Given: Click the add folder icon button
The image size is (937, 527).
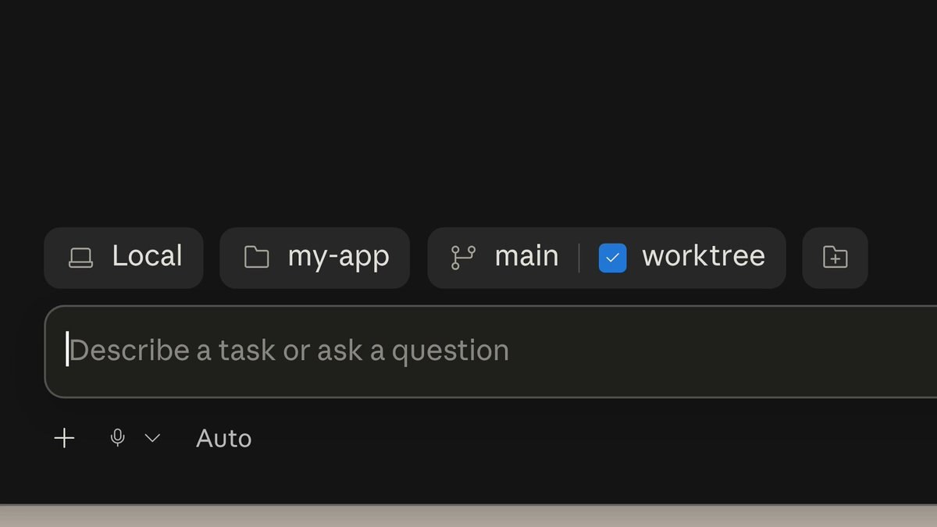Looking at the screenshot, I should (835, 258).
